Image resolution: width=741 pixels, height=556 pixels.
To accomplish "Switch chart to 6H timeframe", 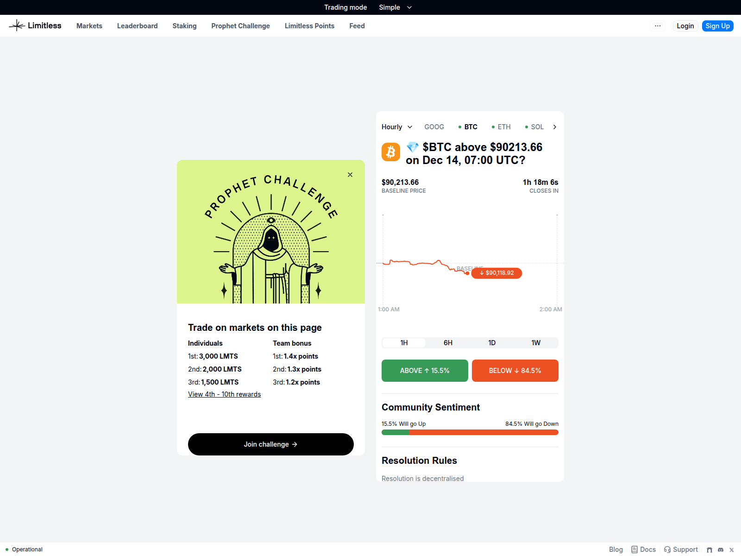I will pos(448,343).
